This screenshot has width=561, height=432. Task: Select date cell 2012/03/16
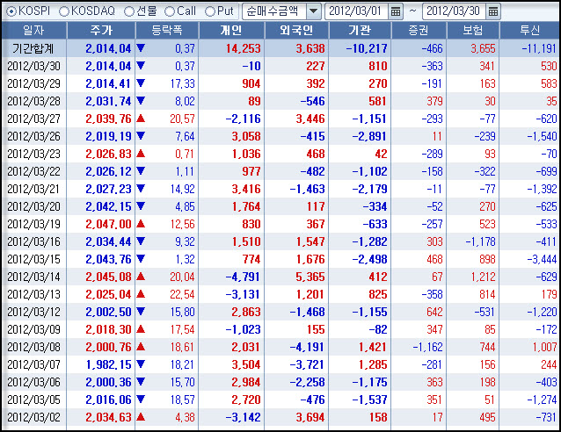click(x=33, y=241)
